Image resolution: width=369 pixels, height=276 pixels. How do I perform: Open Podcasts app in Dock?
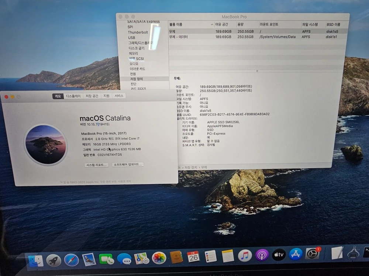(x=262, y=255)
